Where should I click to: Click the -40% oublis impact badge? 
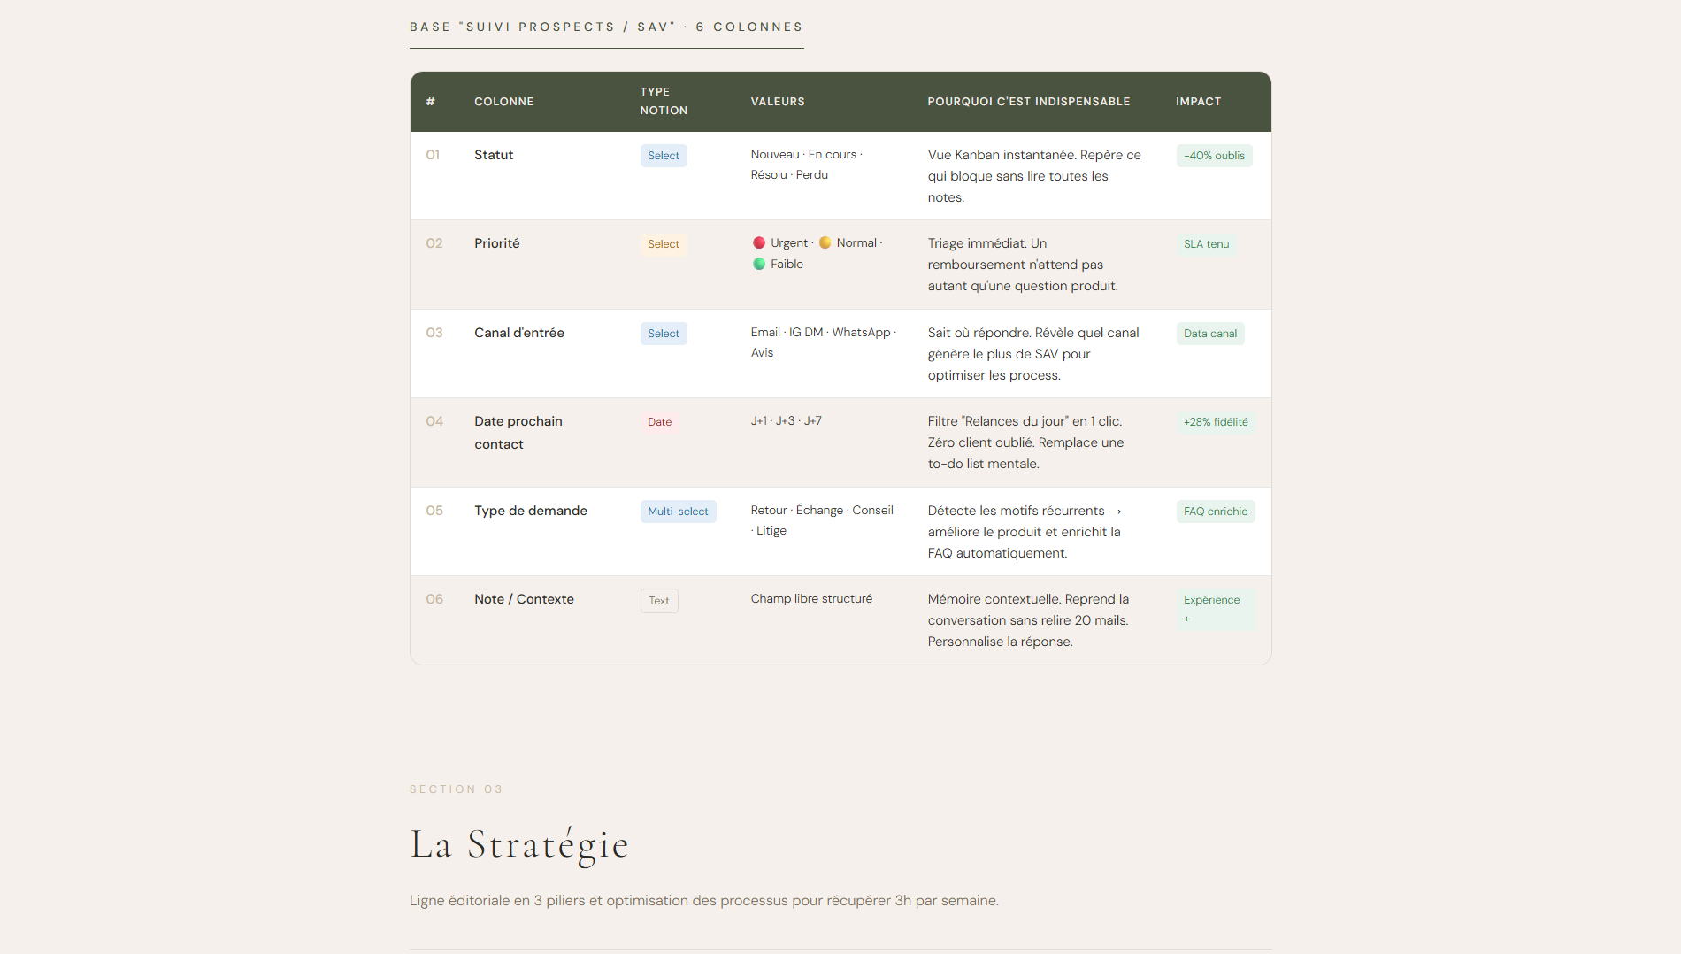pyautogui.click(x=1214, y=156)
